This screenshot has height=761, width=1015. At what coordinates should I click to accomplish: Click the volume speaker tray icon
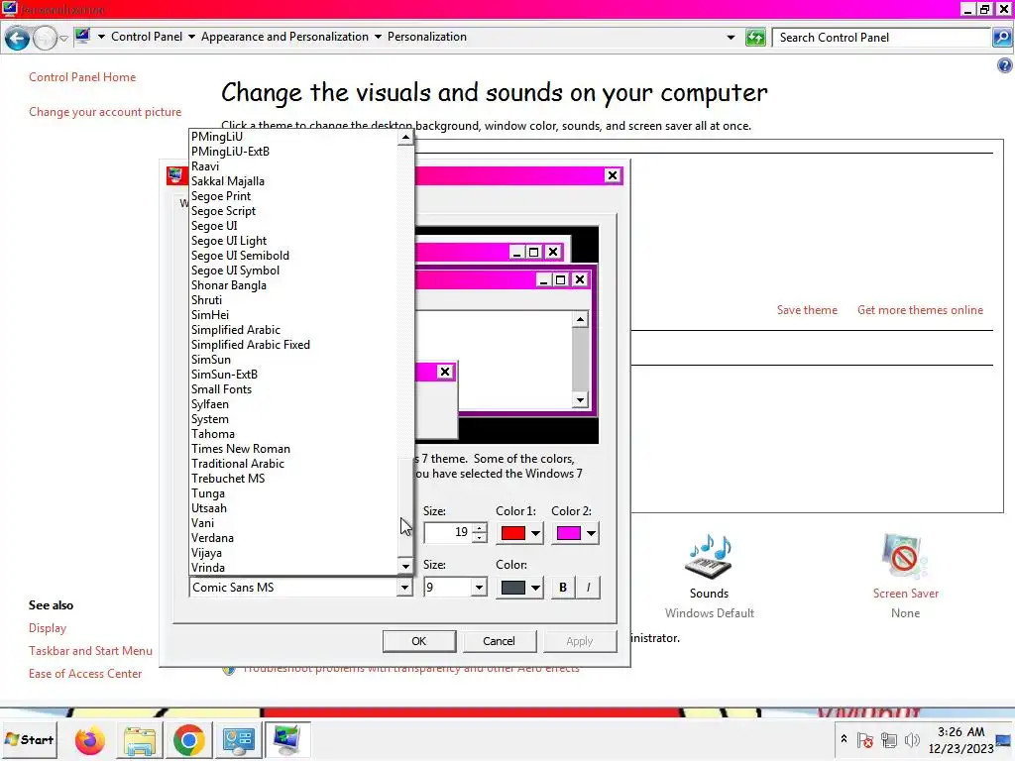pyautogui.click(x=912, y=739)
